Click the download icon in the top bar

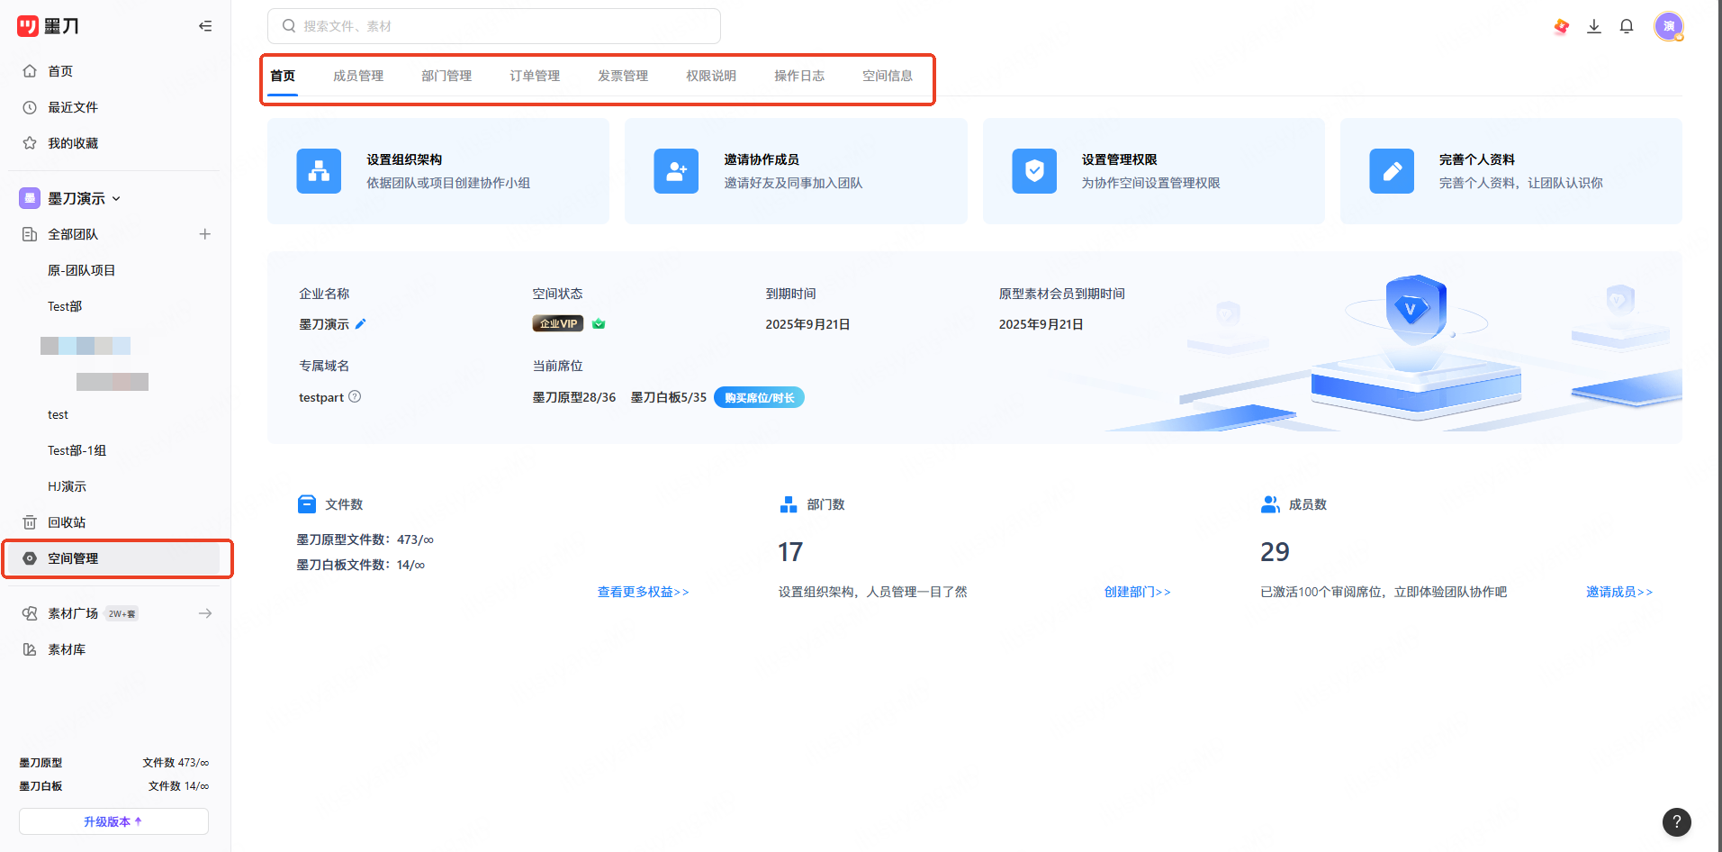[1594, 26]
